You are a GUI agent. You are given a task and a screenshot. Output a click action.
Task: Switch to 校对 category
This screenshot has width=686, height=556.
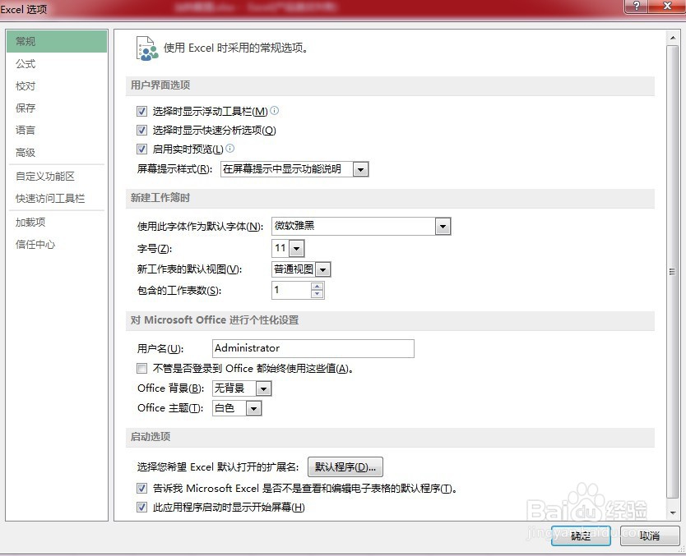pos(57,86)
